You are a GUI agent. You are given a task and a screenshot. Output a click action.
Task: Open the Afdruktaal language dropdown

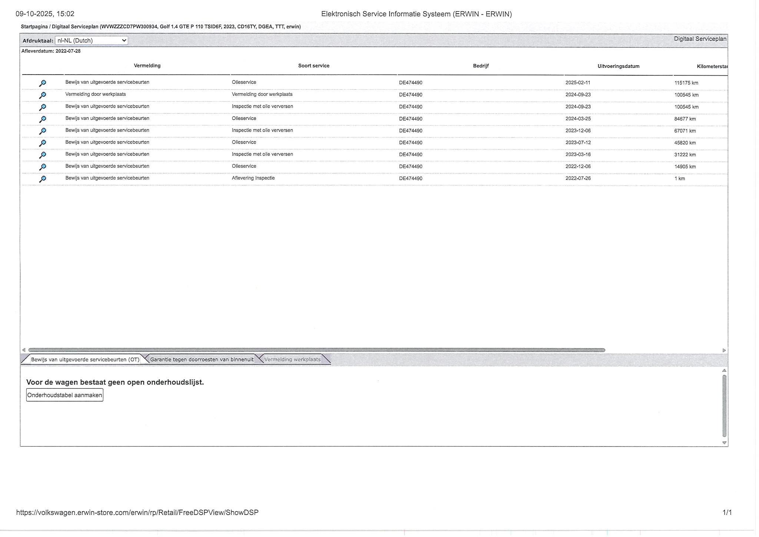point(91,40)
